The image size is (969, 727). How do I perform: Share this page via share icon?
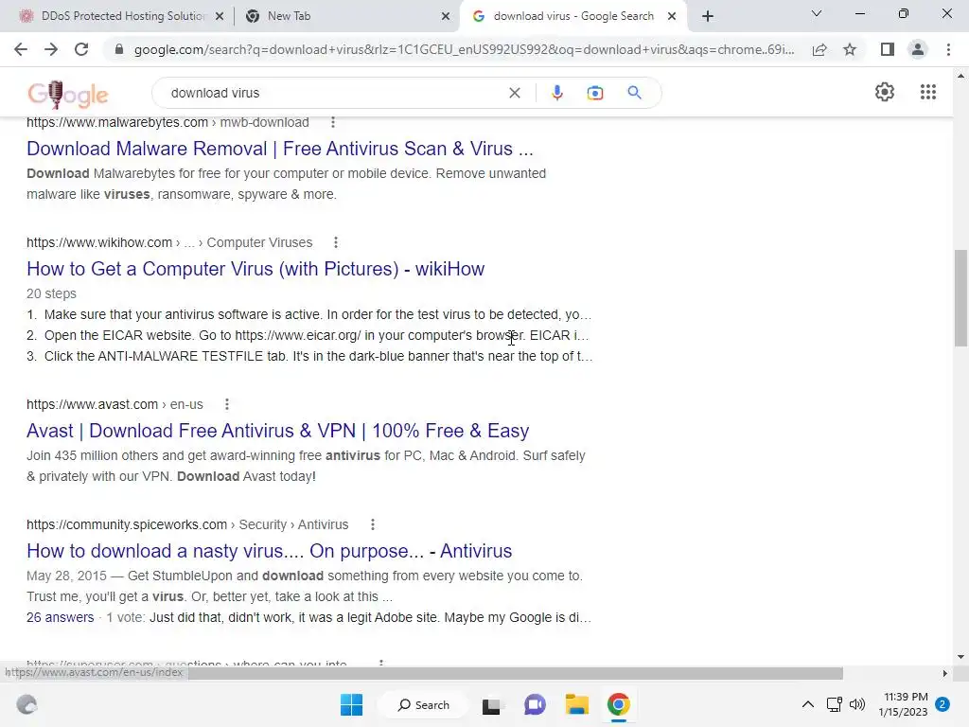[819, 49]
